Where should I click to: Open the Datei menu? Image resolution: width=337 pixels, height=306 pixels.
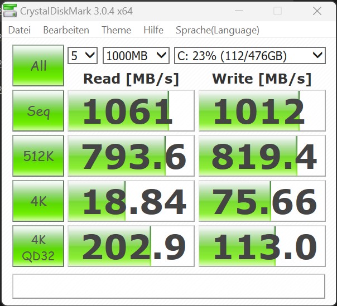click(20, 30)
